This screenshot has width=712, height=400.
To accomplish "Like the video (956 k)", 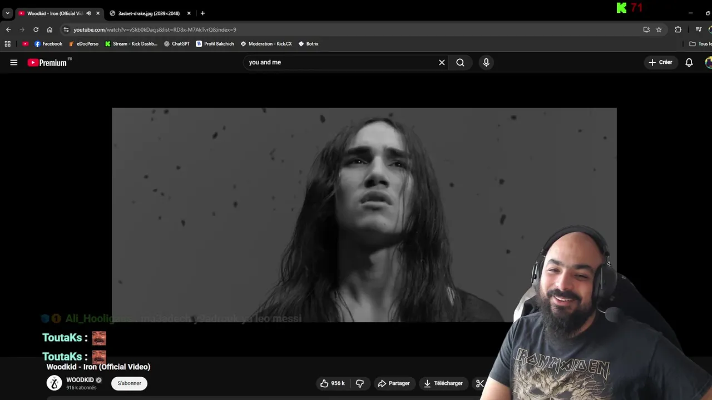I will click(x=332, y=383).
